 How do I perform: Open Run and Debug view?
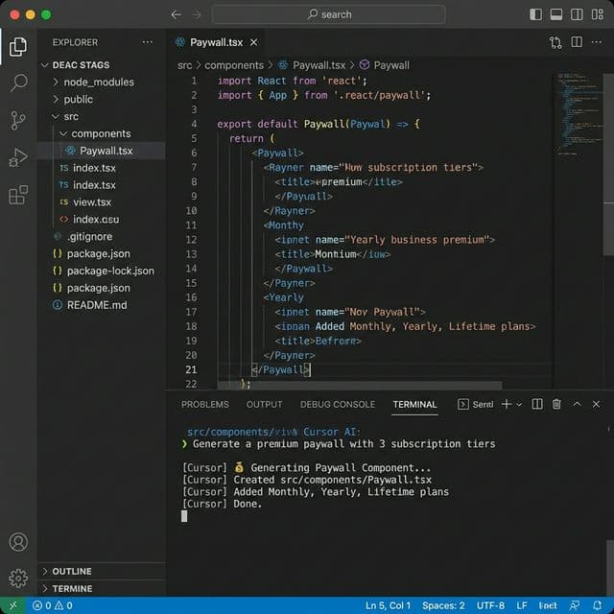click(18, 157)
